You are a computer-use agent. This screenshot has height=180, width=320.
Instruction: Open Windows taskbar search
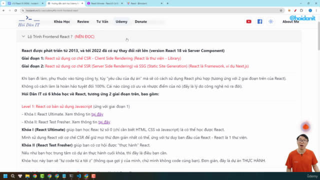coord(12,176)
